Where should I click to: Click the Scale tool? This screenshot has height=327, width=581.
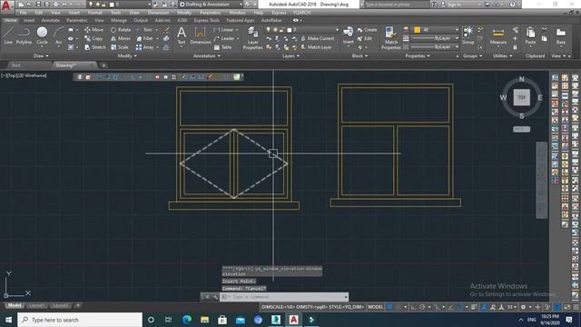click(x=119, y=47)
